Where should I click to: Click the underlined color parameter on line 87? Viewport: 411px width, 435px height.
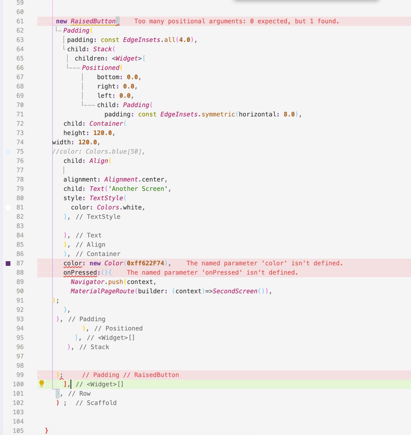pyautogui.click(x=73, y=263)
